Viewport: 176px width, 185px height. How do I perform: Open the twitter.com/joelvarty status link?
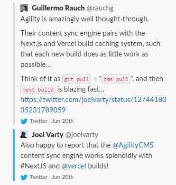coord(93,105)
